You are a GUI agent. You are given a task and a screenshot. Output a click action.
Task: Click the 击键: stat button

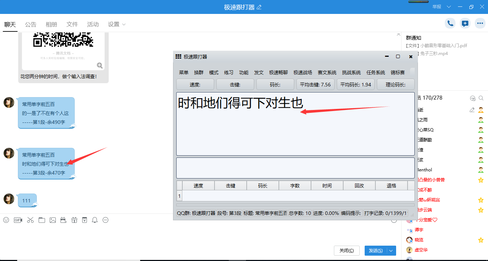click(x=235, y=85)
